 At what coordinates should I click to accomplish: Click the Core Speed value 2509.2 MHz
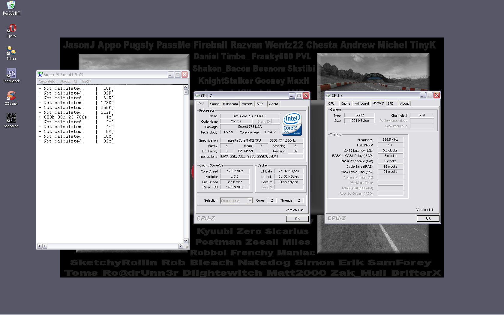(x=235, y=171)
